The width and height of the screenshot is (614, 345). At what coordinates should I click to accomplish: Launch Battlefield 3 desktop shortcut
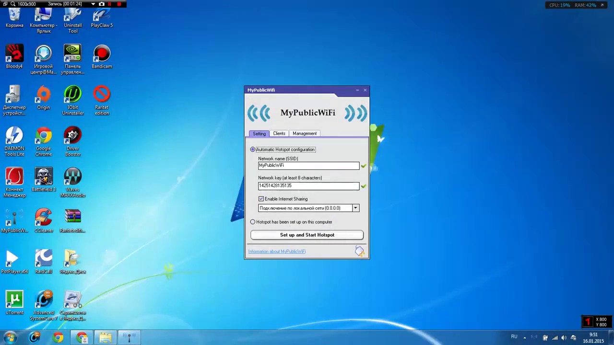(44, 180)
